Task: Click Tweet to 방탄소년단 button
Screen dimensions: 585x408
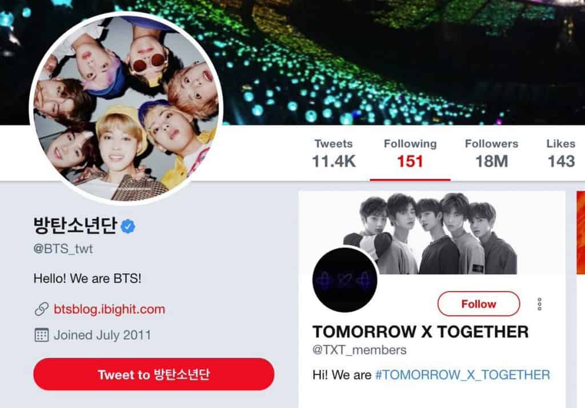Action: pos(154,374)
